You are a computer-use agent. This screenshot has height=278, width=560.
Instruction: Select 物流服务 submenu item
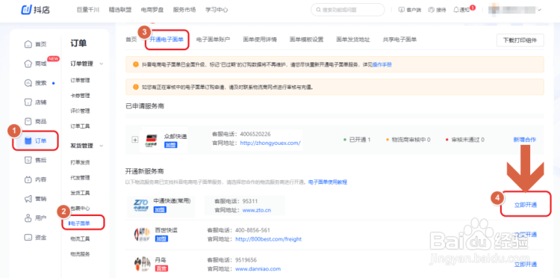tap(81, 254)
